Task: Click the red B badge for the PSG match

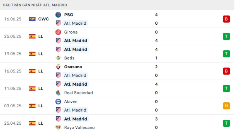Action: [x=226, y=19]
